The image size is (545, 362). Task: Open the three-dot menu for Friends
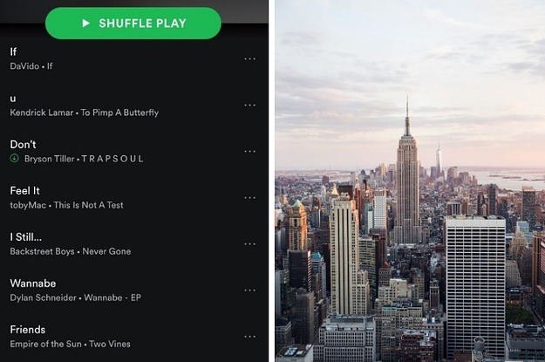(x=249, y=336)
